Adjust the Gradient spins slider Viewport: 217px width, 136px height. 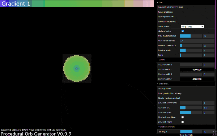[191, 112]
